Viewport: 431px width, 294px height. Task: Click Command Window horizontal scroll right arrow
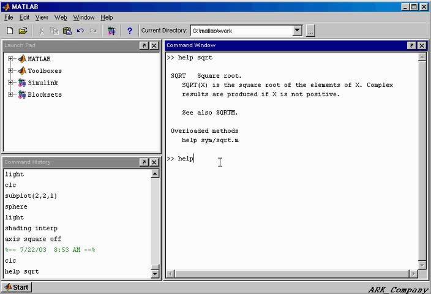pos(413,274)
